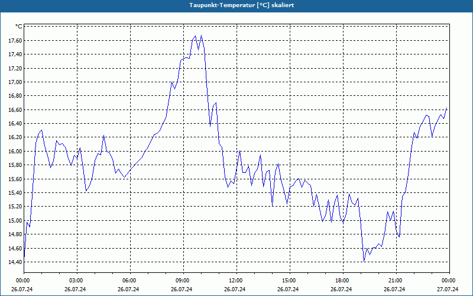
Task: Click the 18:00 time axis label
Action: [x=343, y=281]
